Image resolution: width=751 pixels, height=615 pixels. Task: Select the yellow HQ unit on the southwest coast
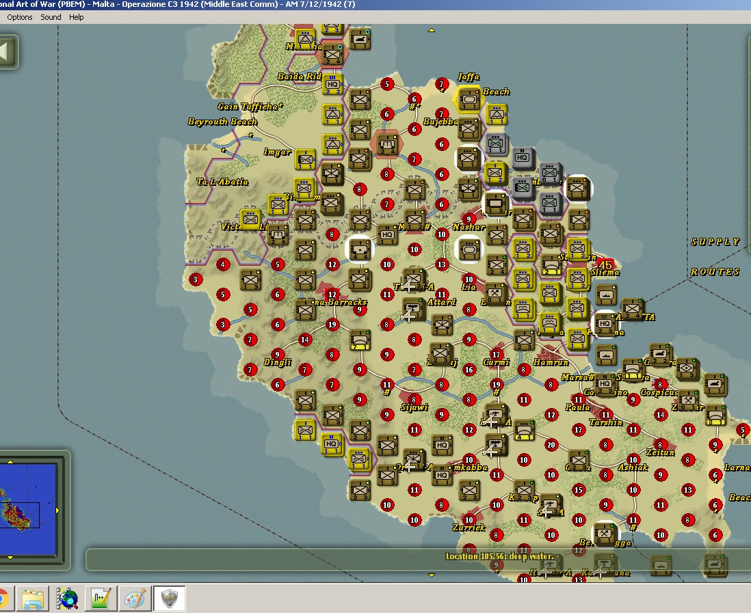tap(332, 444)
